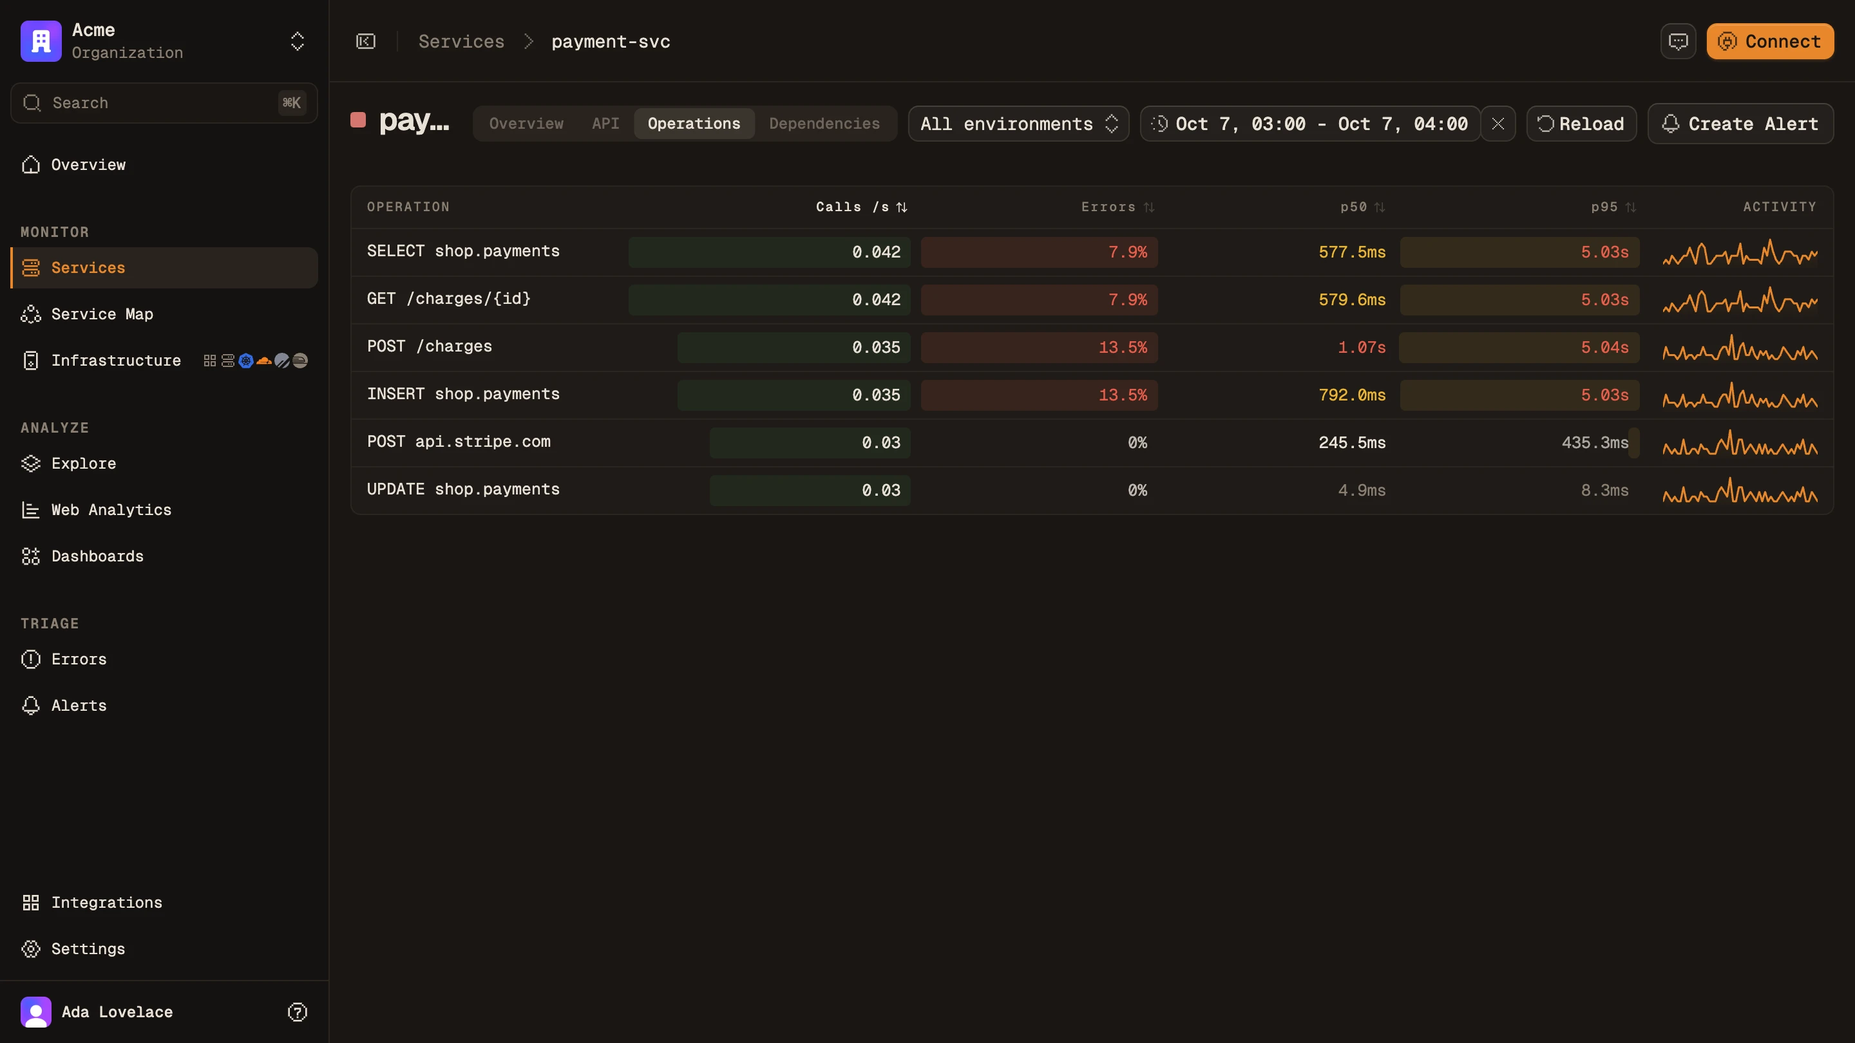The width and height of the screenshot is (1855, 1043).
Task: Sort by the p95 column header
Action: [1613, 207]
